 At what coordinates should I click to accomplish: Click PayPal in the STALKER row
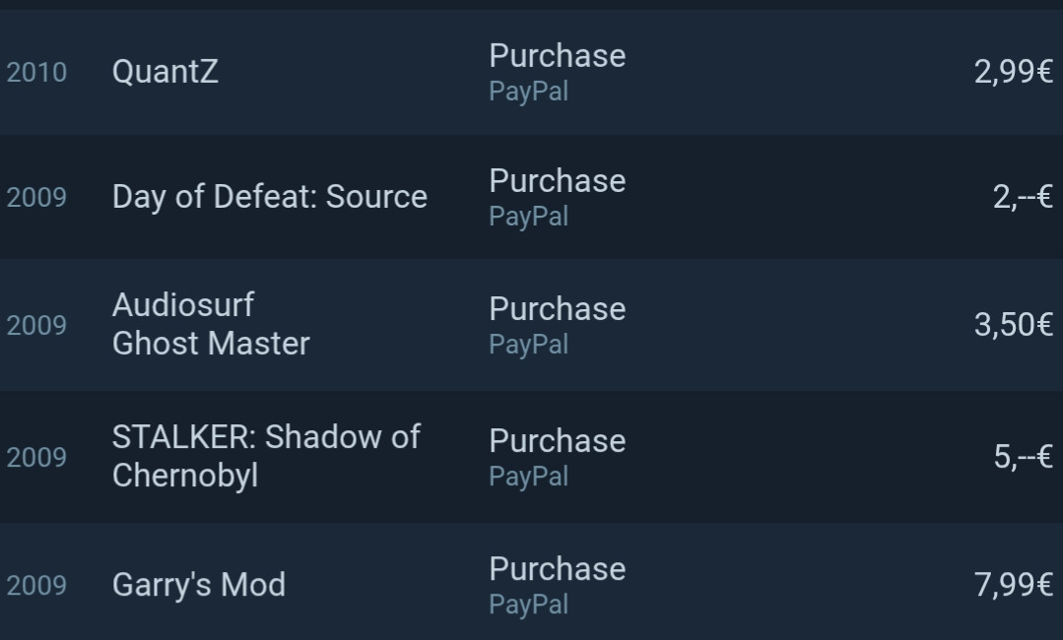[x=528, y=477]
